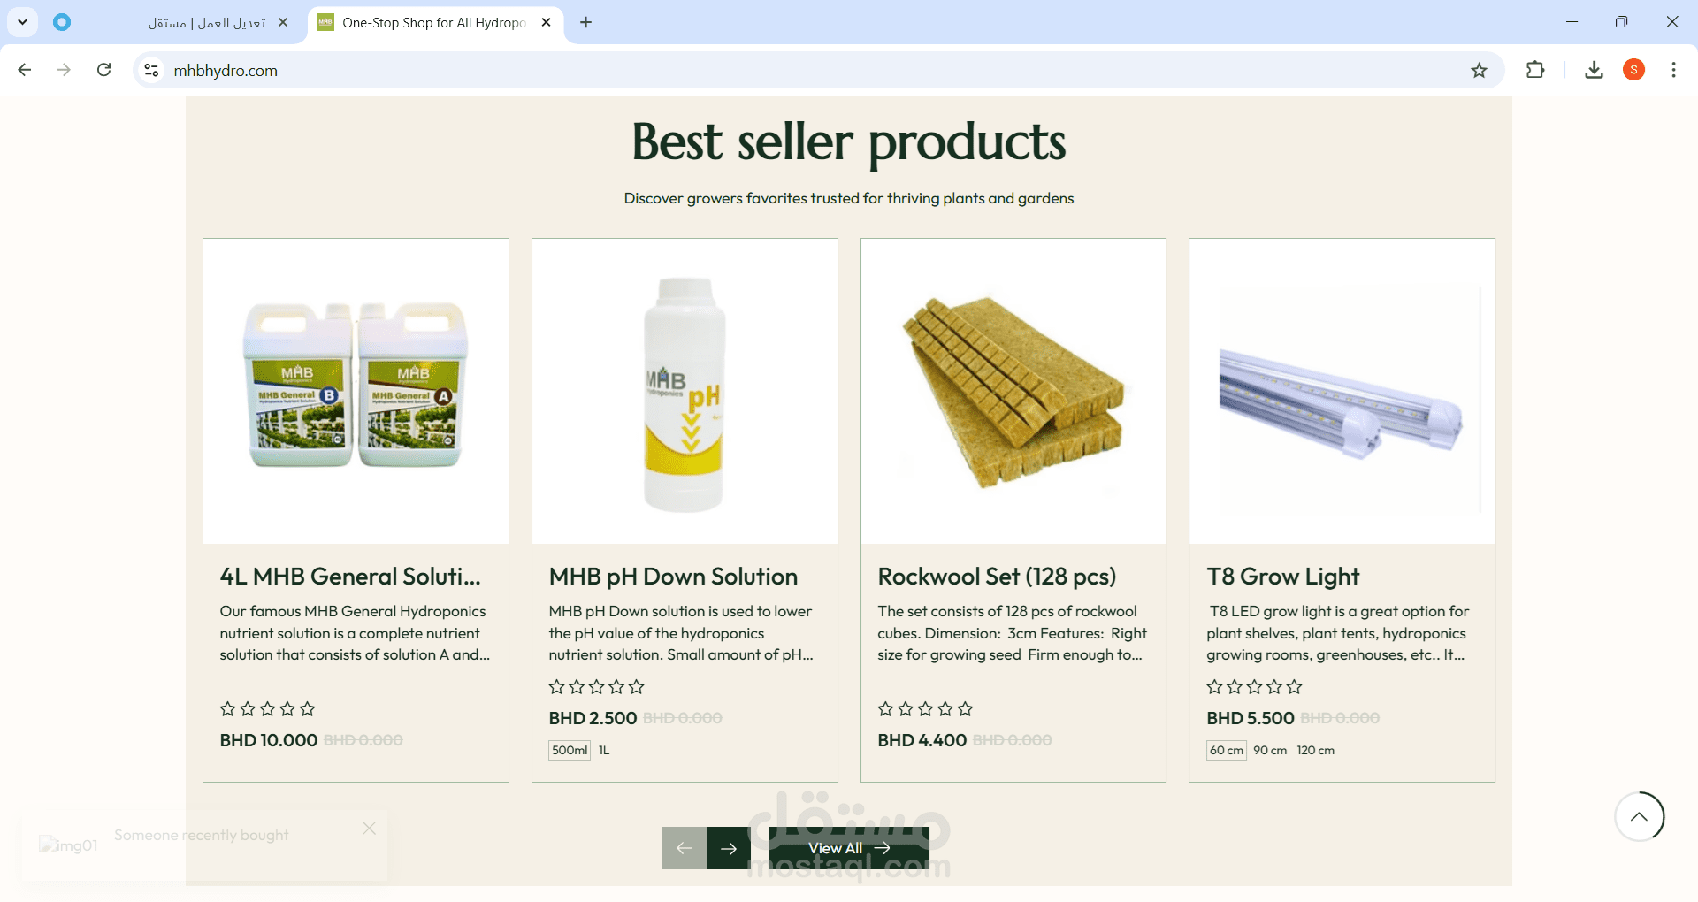Open the Chrome profile avatar S
1698x902 pixels.
1633,70
